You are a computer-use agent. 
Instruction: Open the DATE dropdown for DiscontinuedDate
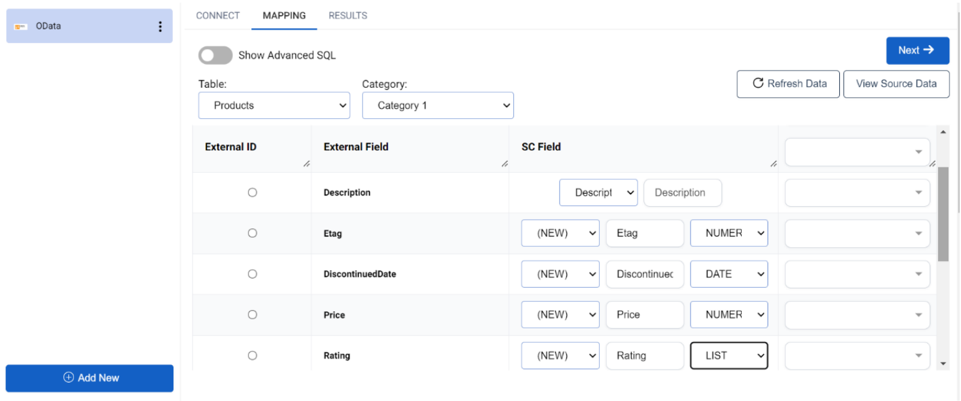[x=729, y=273]
